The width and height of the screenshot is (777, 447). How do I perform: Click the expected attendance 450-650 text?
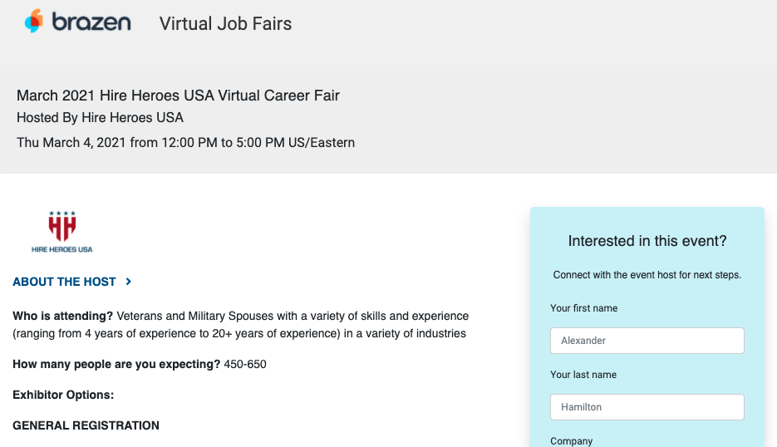point(245,364)
